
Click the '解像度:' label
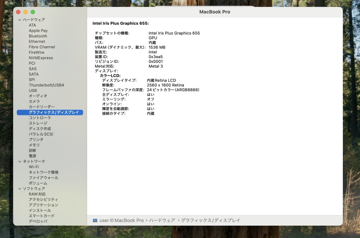(108, 85)
